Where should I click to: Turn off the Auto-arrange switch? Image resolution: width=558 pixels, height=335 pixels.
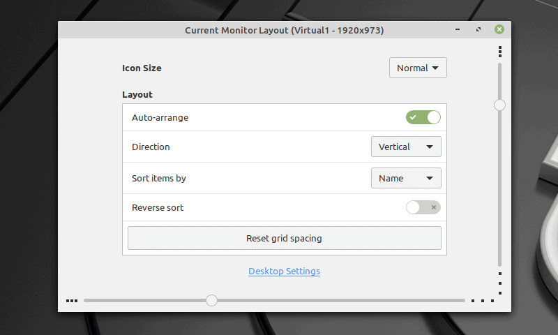coord(423,117)
